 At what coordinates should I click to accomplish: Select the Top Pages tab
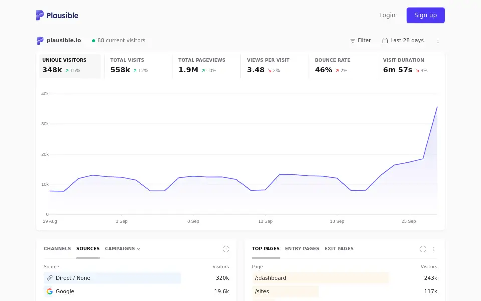point(266,249)
